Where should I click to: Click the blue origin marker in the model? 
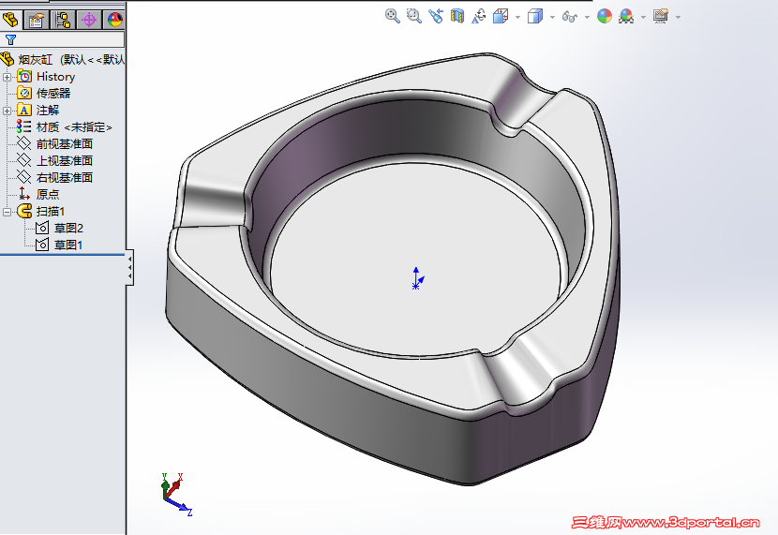417,278
